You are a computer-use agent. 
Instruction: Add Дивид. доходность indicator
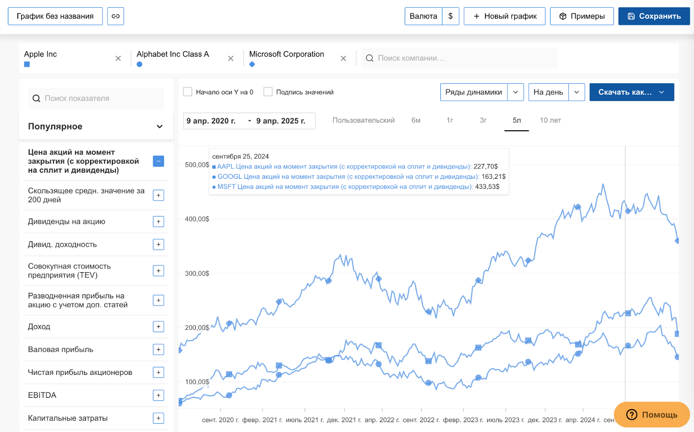click(x=158, y=245)
